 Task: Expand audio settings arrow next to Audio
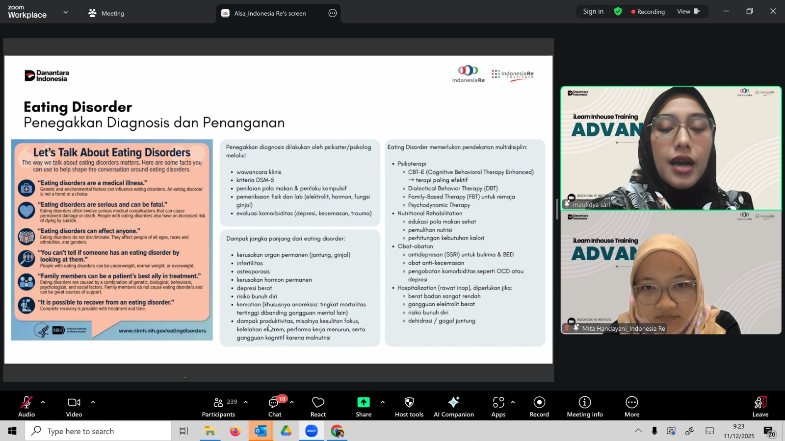(x=43, y=402)
